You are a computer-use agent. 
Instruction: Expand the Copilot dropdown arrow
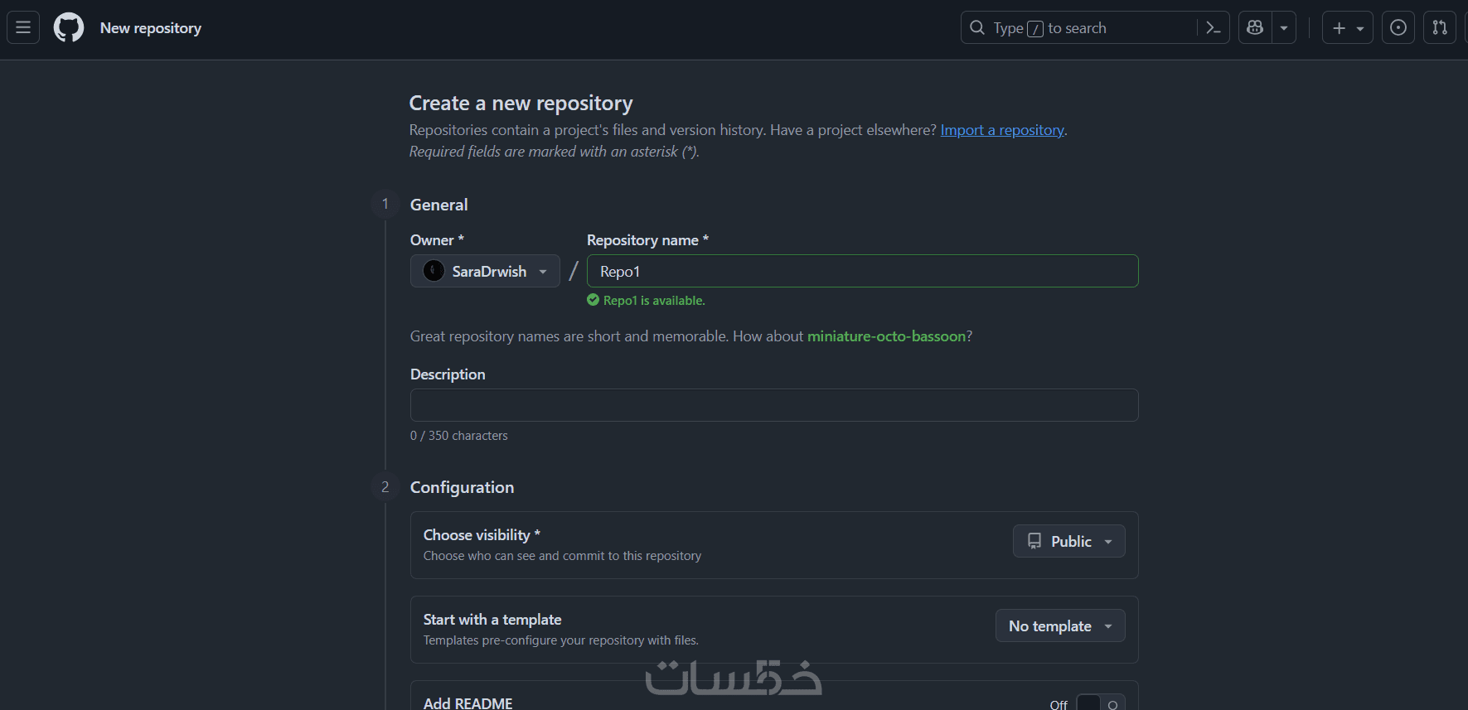click(x=1284, y=28)
